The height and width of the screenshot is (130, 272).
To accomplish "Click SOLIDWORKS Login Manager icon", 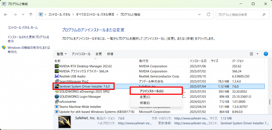I will [57, 96].
